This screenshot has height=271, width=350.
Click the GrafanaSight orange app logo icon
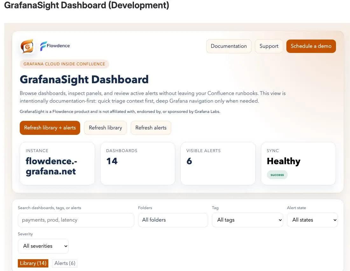point(27,46)
